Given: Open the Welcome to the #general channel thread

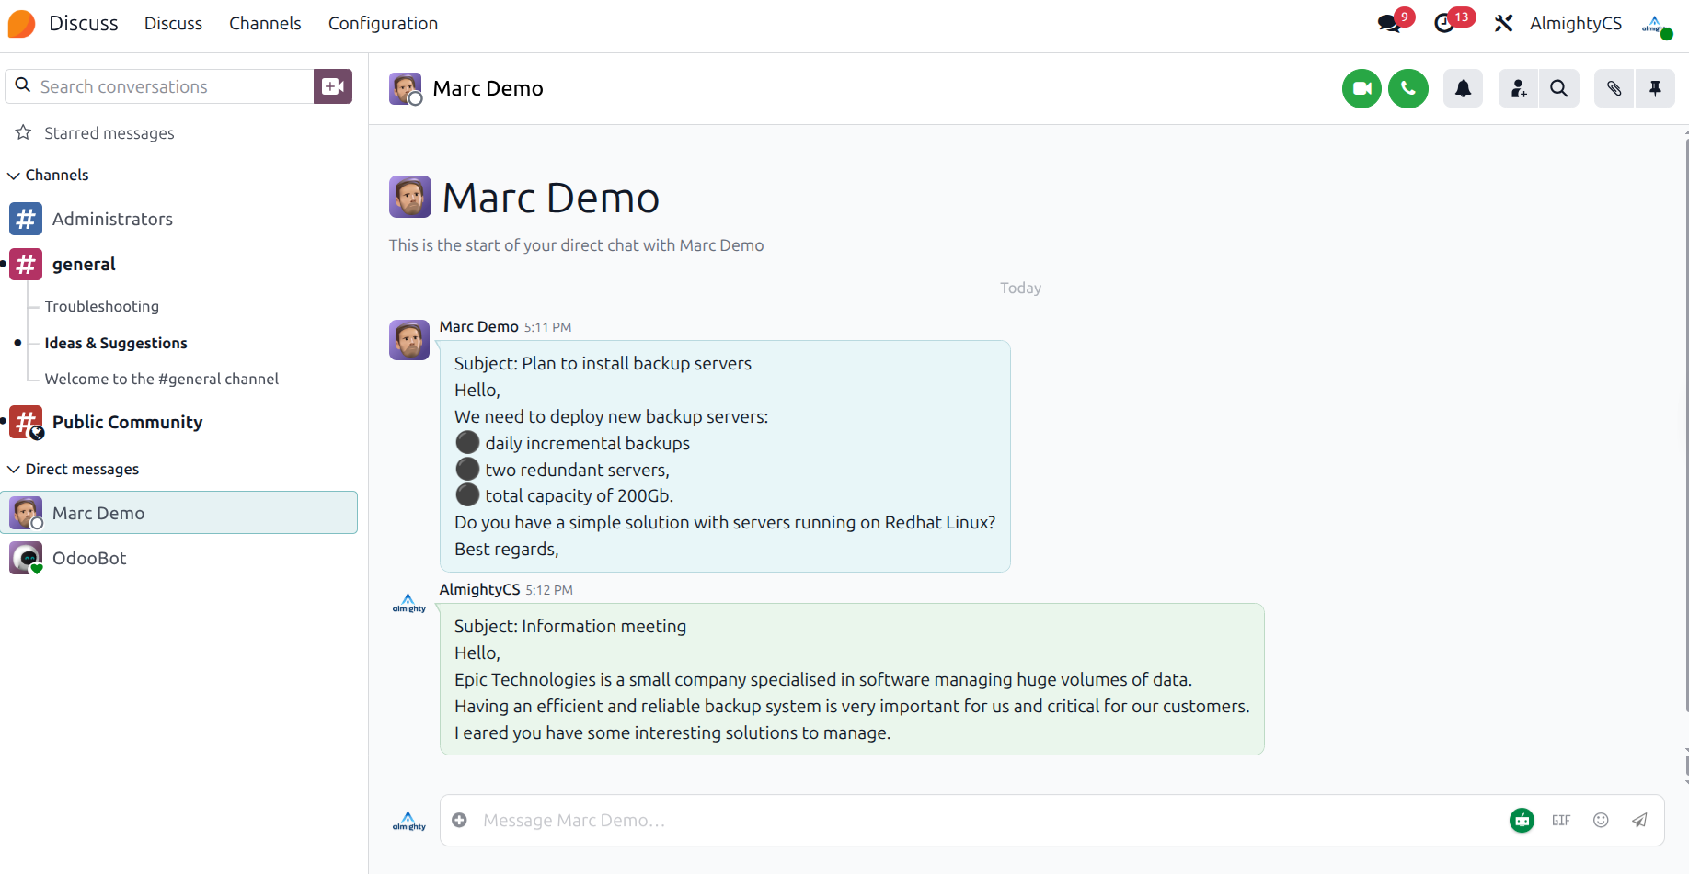Looking at the screenshot, I should pos(161,379).
